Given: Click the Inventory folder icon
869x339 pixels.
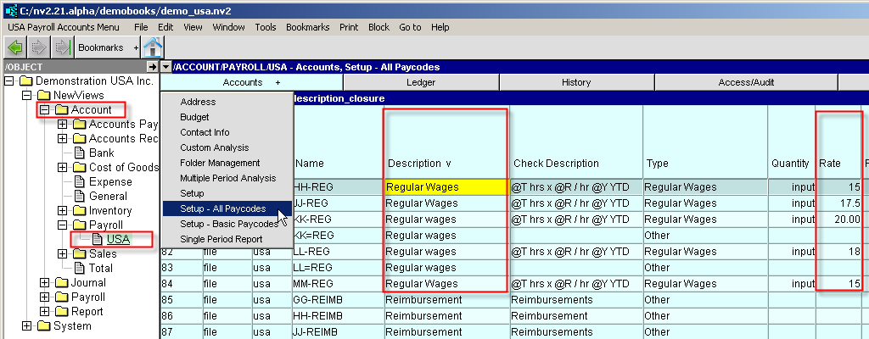Looking at the screenshot, I should 79,211.
